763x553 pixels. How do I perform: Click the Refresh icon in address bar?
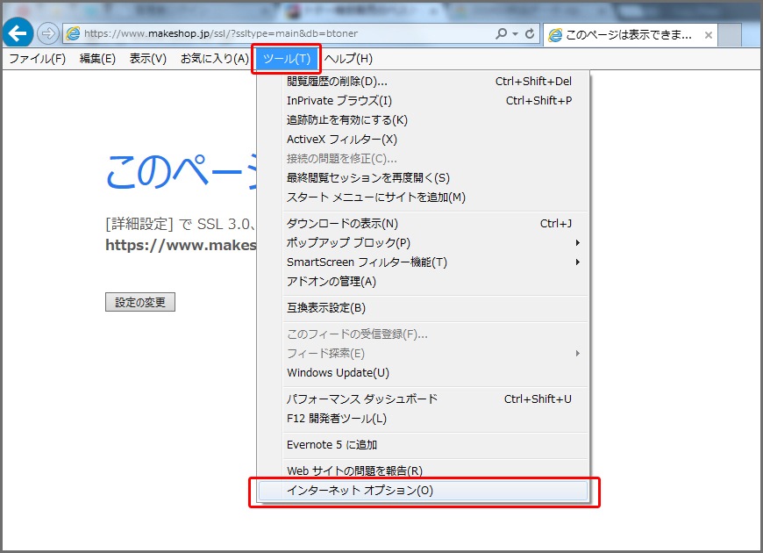530,34
